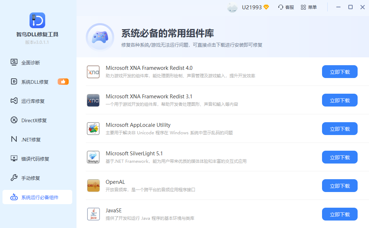Click the orange thumbs-up badge
Viewport: 369px width, 228px height.
pyautogui.click(x=63, y=82)
